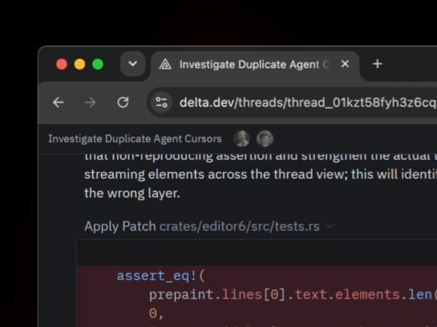Click the second participant avatar

click(x=265, y=139)
